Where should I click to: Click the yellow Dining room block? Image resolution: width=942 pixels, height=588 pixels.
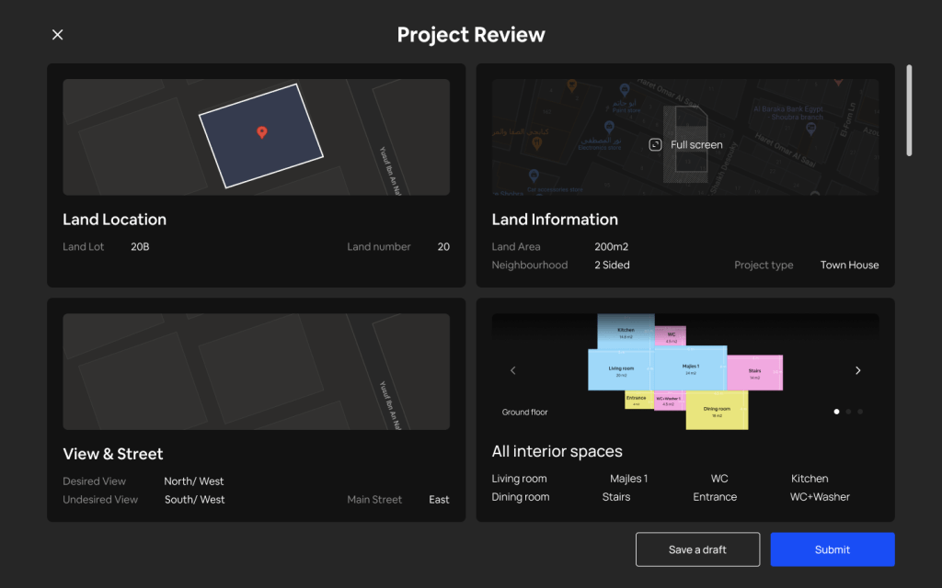coord(717,411)
